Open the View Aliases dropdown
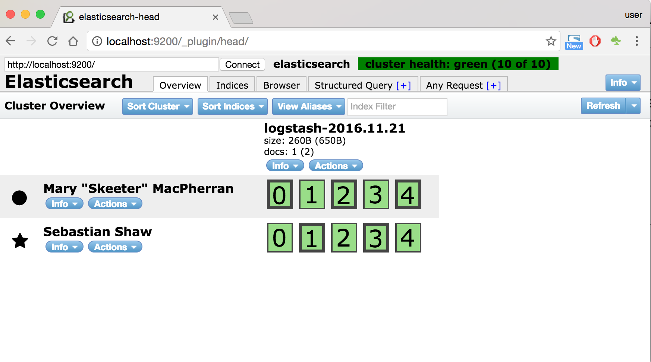Screen dimensions: 651x362 [x=309, y=107]
